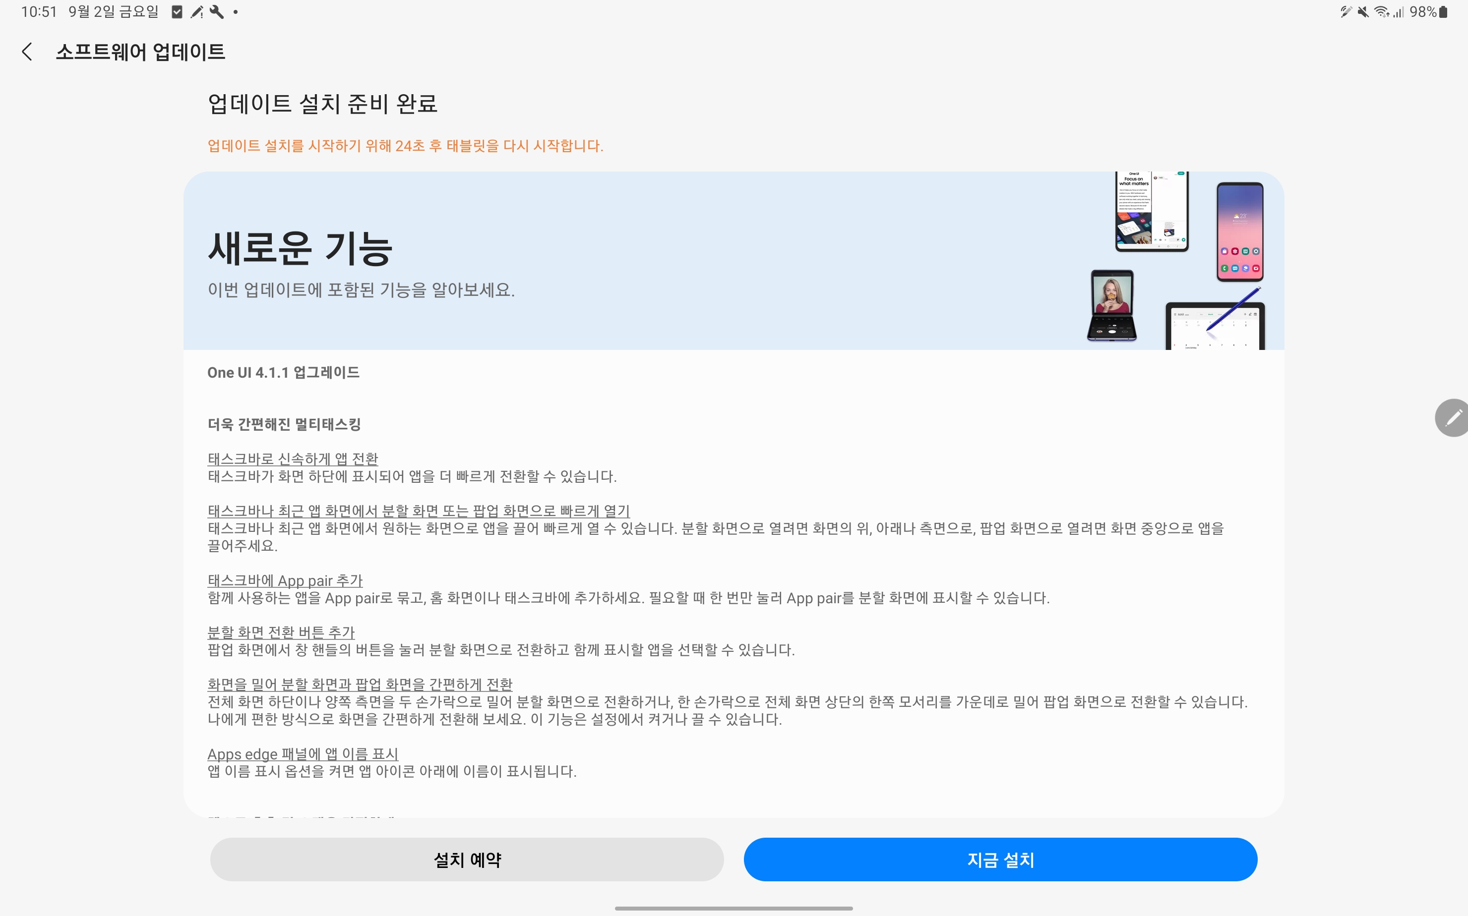Go back using the arrow icon
Screen dimensions: 1468x916
(x=27, y=52)
